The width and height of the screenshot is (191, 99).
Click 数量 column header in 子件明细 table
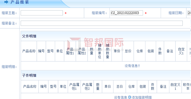click(x=98, y=86)
